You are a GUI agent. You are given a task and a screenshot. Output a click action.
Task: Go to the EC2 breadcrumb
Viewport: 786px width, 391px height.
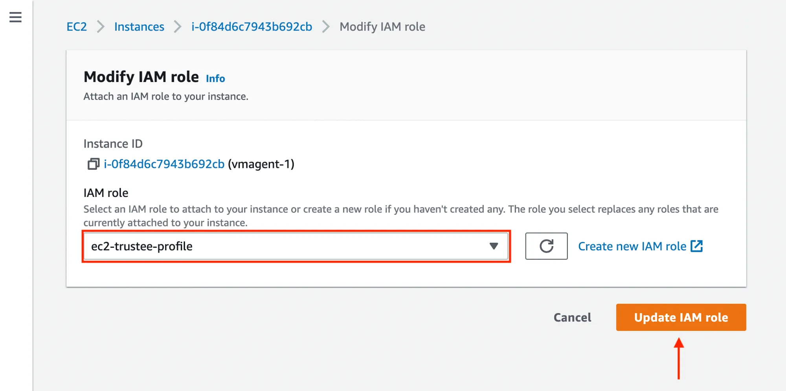77,27
